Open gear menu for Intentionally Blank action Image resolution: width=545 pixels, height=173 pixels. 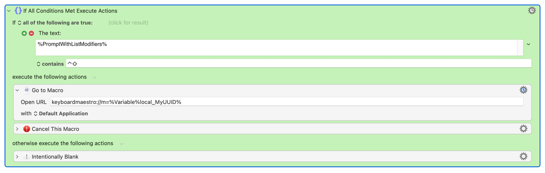click(523, 157)
